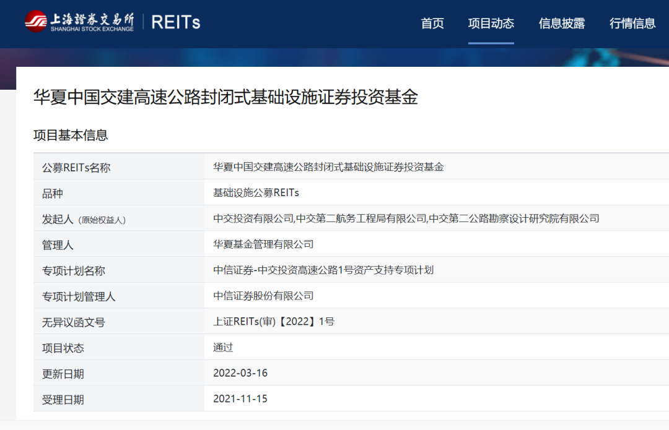Select the acceptance date 2021-11-15

[240, 399]
